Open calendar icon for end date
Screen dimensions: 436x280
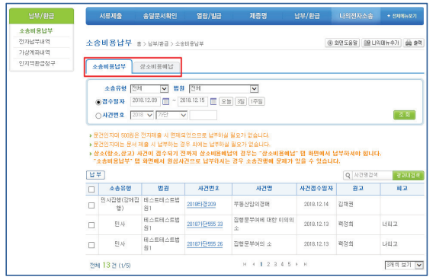tap(213, 101)
